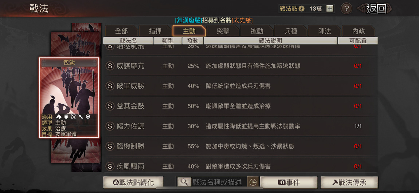Image resolution: width=419 pixels, height=193 pixels.
Task: Open the 戰法傳承 button
Action: pos(349,182)
